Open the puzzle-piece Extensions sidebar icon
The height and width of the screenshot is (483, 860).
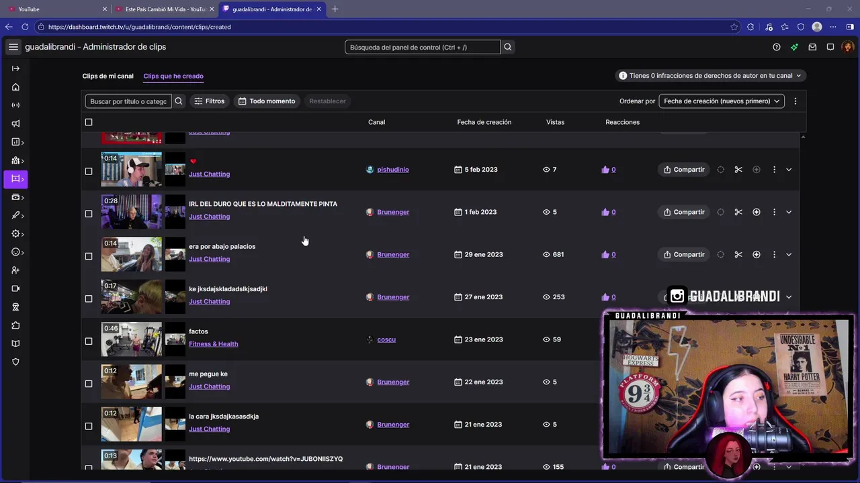pos(15,325)
